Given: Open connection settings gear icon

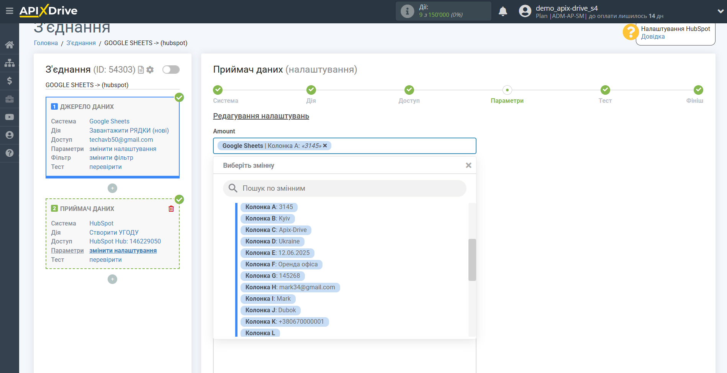Looking at the screenshot, I should tap(150, 70).
